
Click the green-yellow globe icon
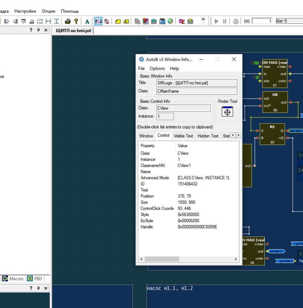(170, 21)
